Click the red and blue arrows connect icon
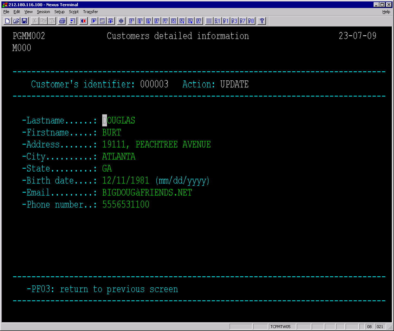 click(x=83, y=21)
